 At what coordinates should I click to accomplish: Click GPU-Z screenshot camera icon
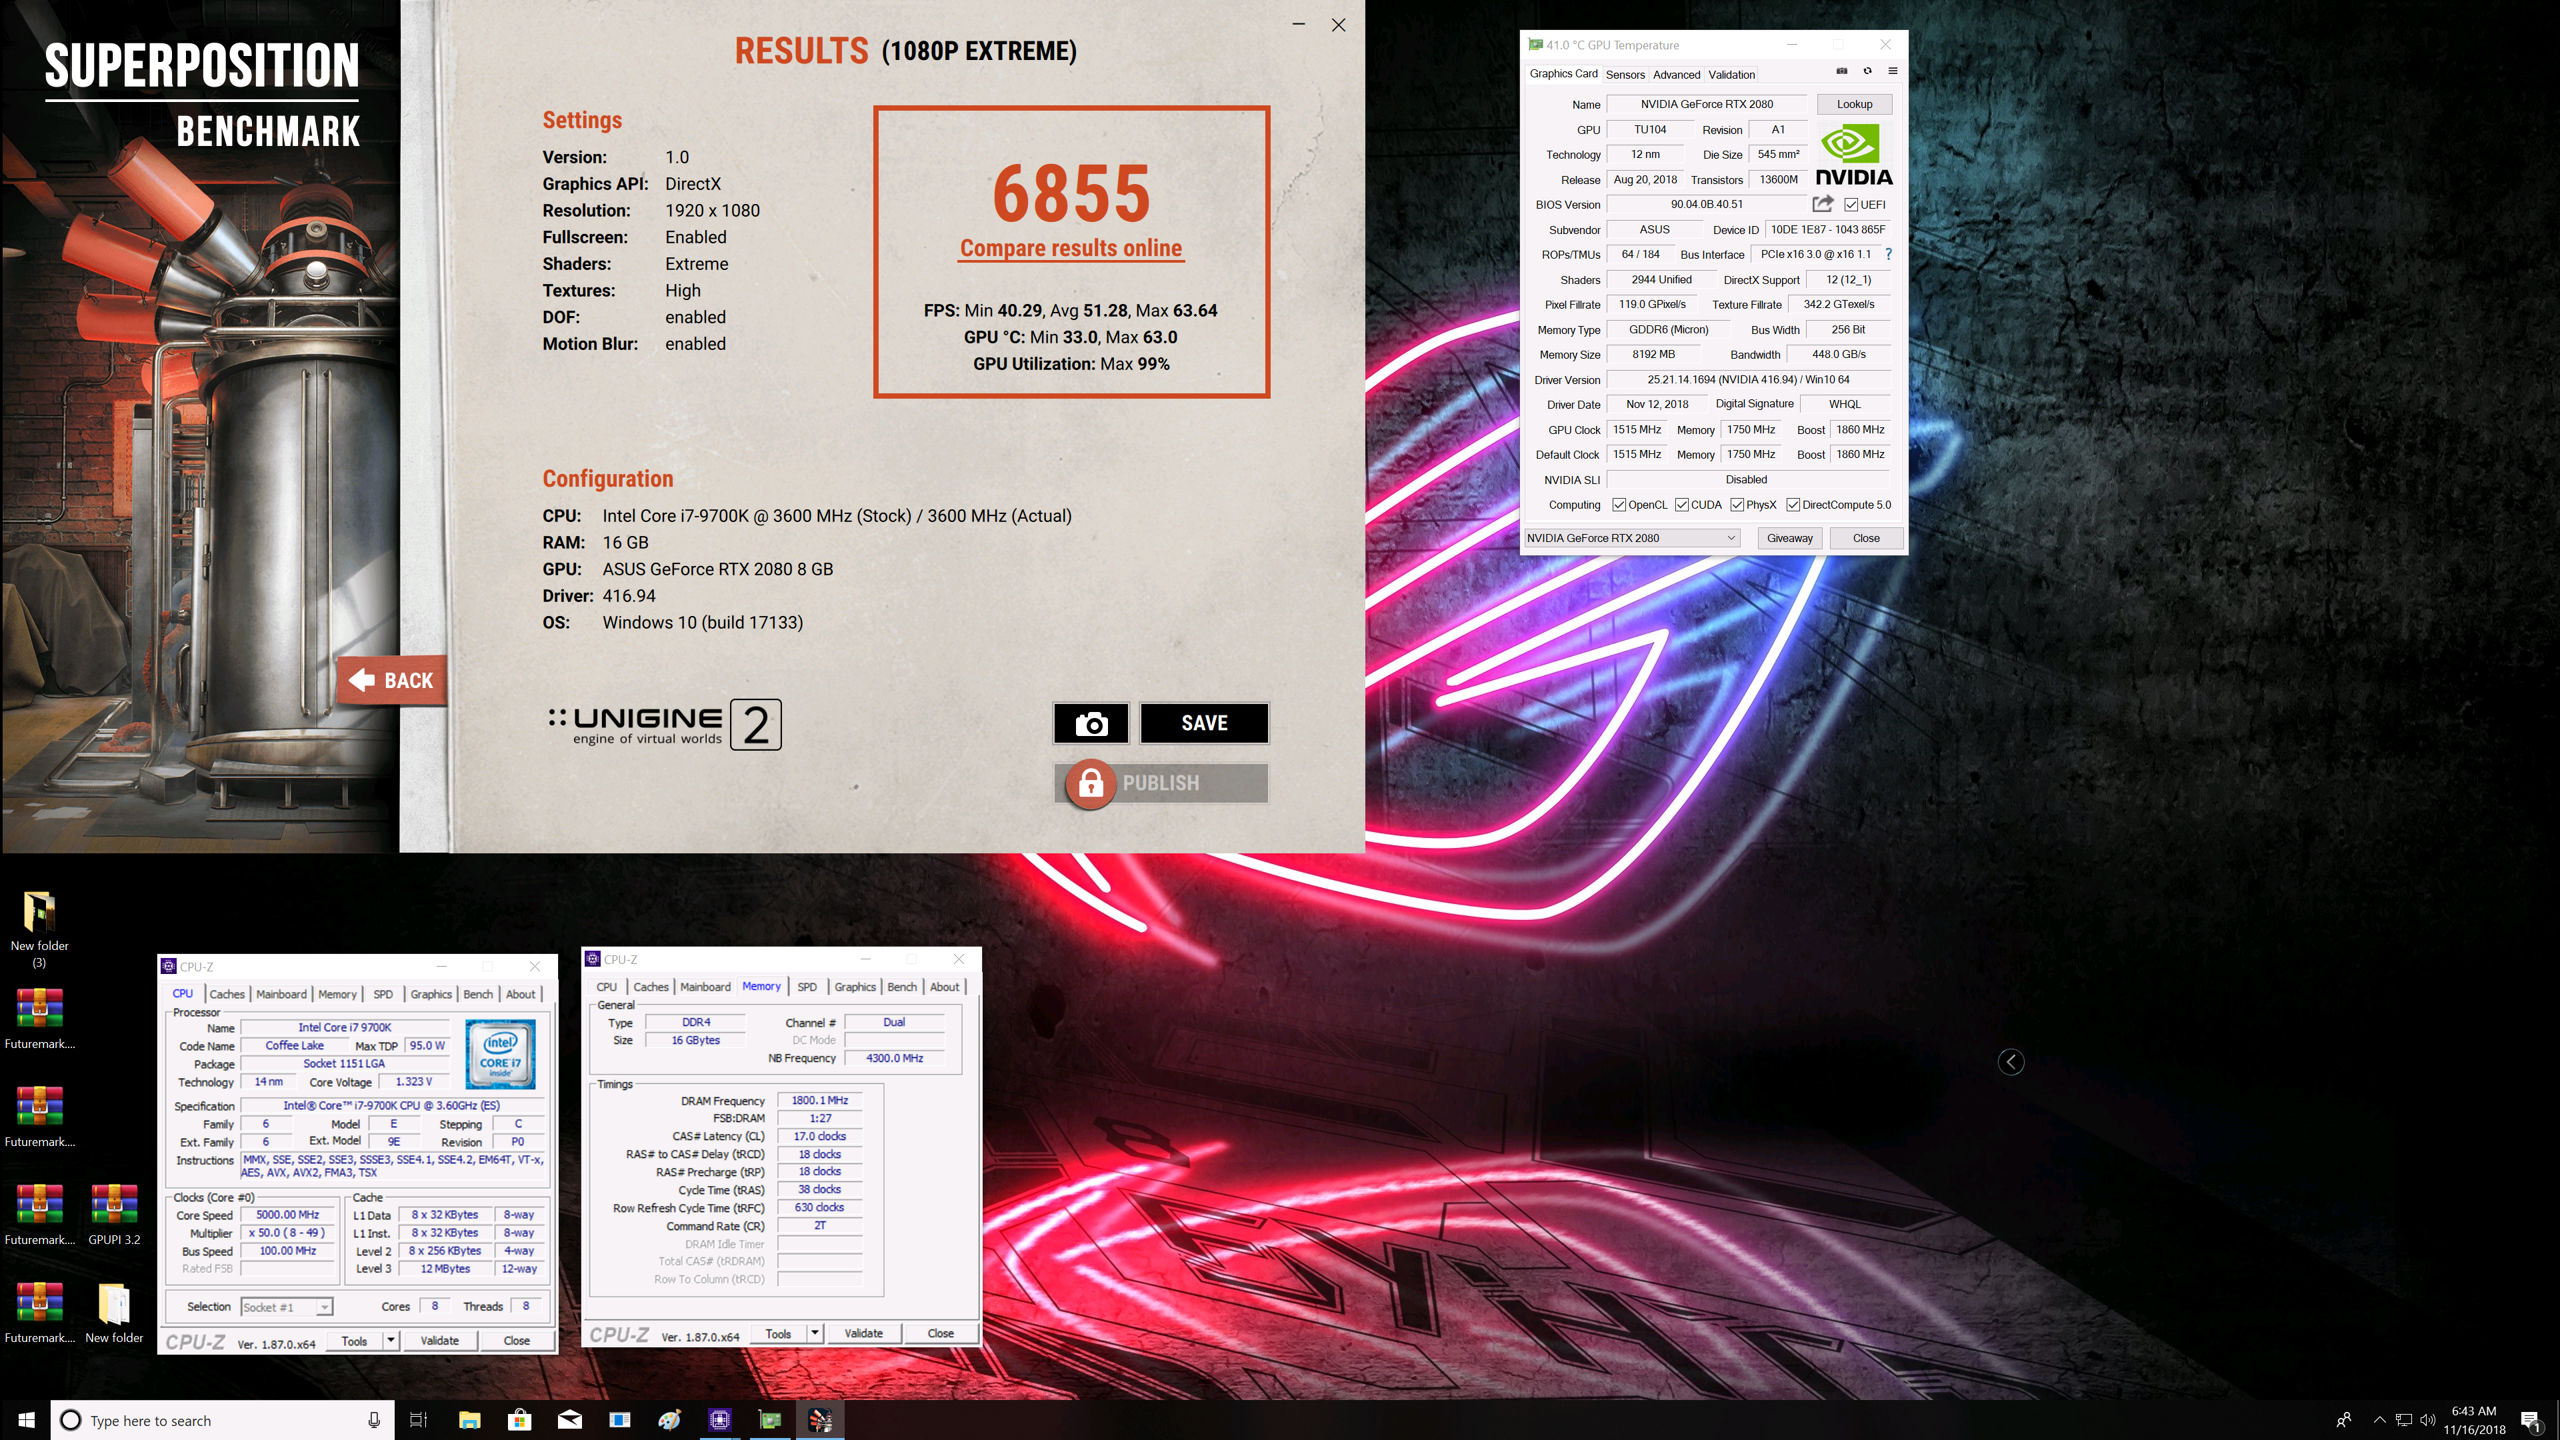click(1841, 71)
